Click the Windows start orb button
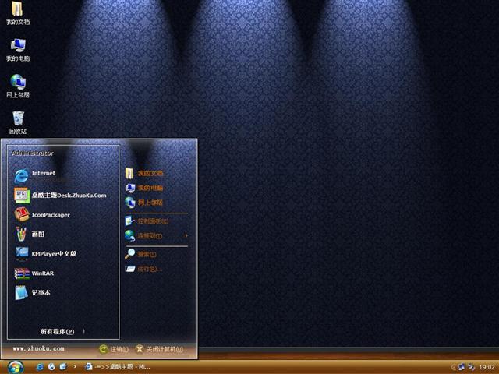 coord(15,368)
